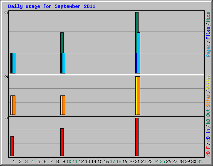
Task: Click the yellow Visits bar for day 9
Action: click(x=61, y=105)
